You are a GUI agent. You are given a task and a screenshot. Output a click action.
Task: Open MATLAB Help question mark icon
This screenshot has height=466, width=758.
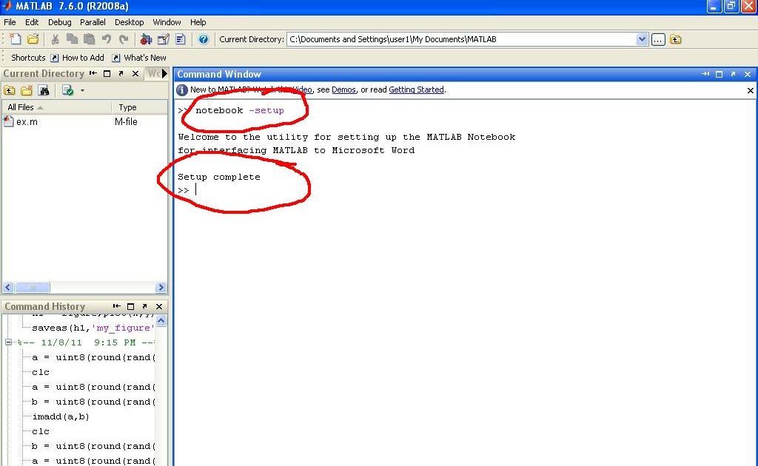click(204, 39)
